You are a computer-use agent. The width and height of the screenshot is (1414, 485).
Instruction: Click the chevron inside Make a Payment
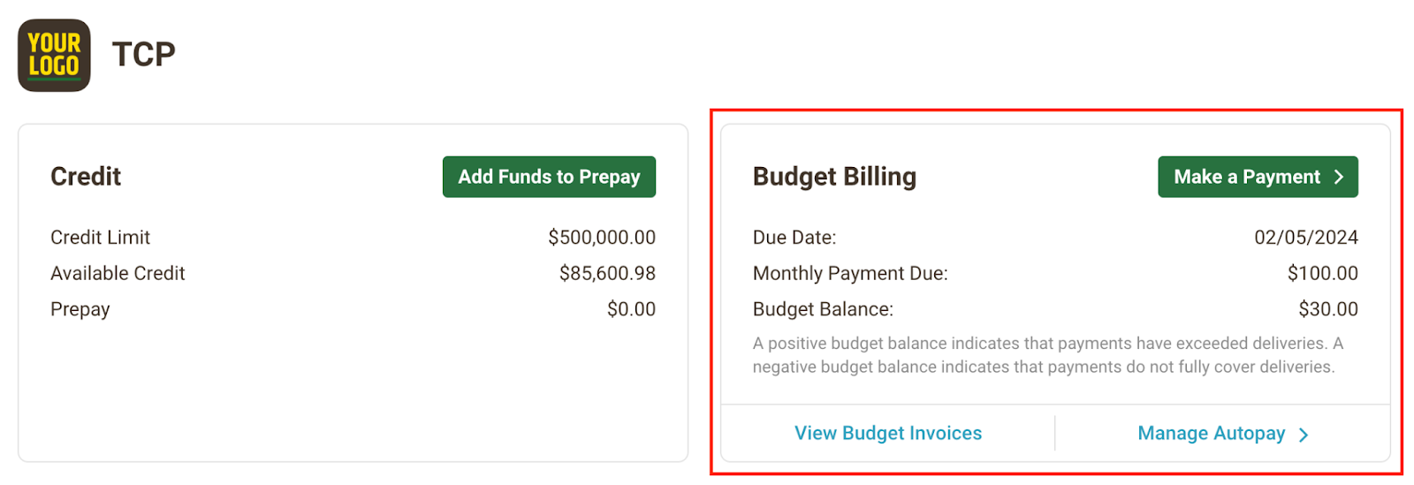tap(1339, 177)
